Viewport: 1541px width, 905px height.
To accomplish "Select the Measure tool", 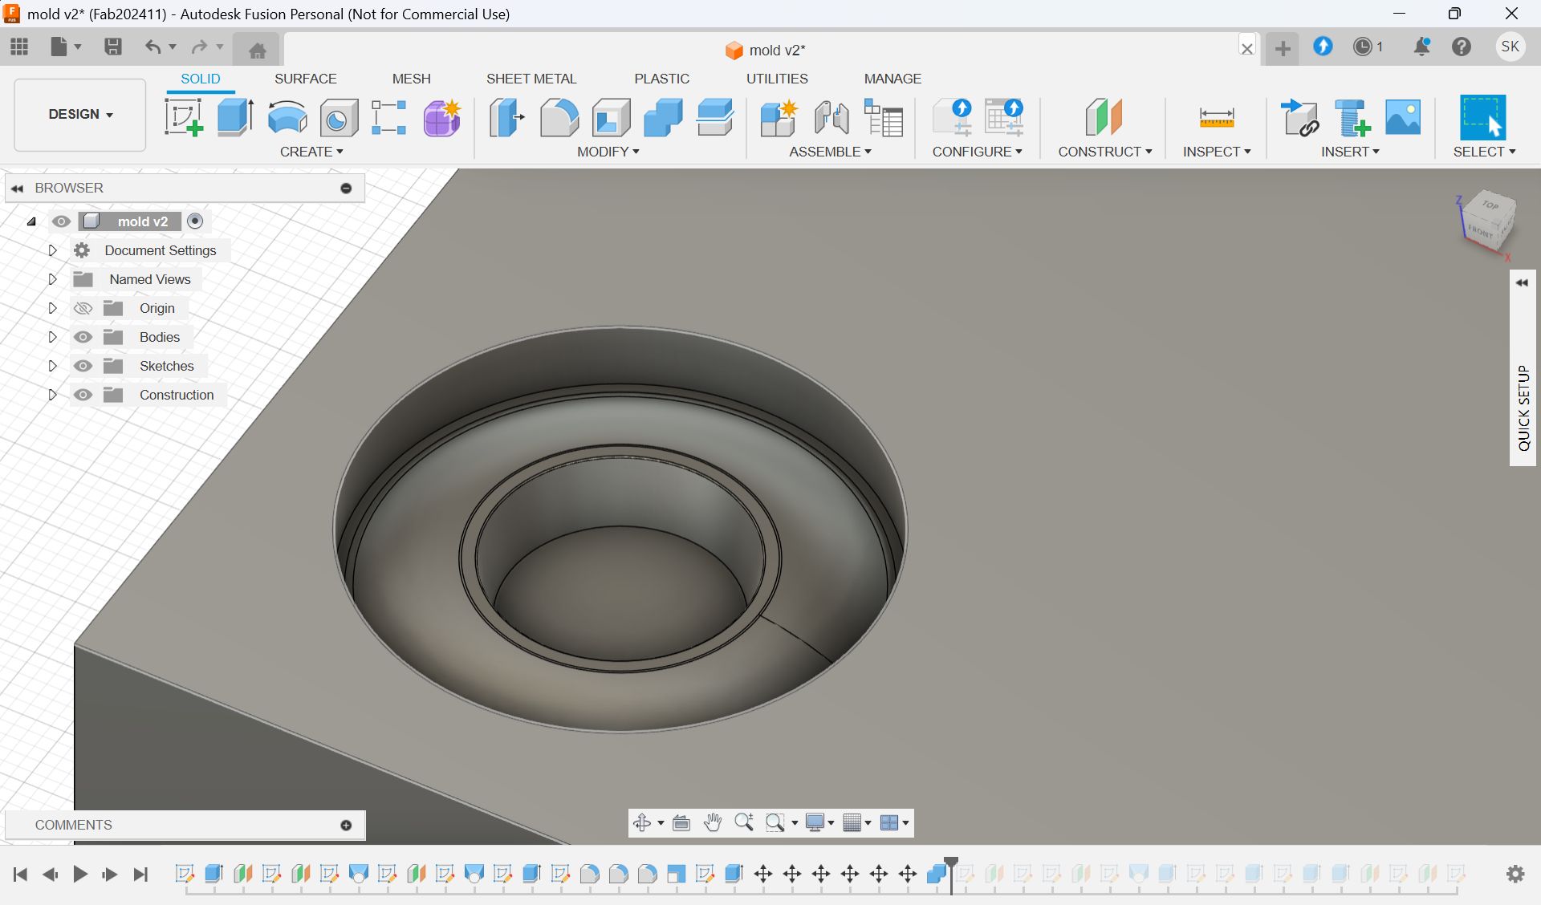I will [x=1216, y=118].
